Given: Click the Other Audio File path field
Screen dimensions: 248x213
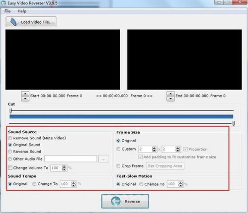Looking at the screenshot, I should (x=71, y=159).
